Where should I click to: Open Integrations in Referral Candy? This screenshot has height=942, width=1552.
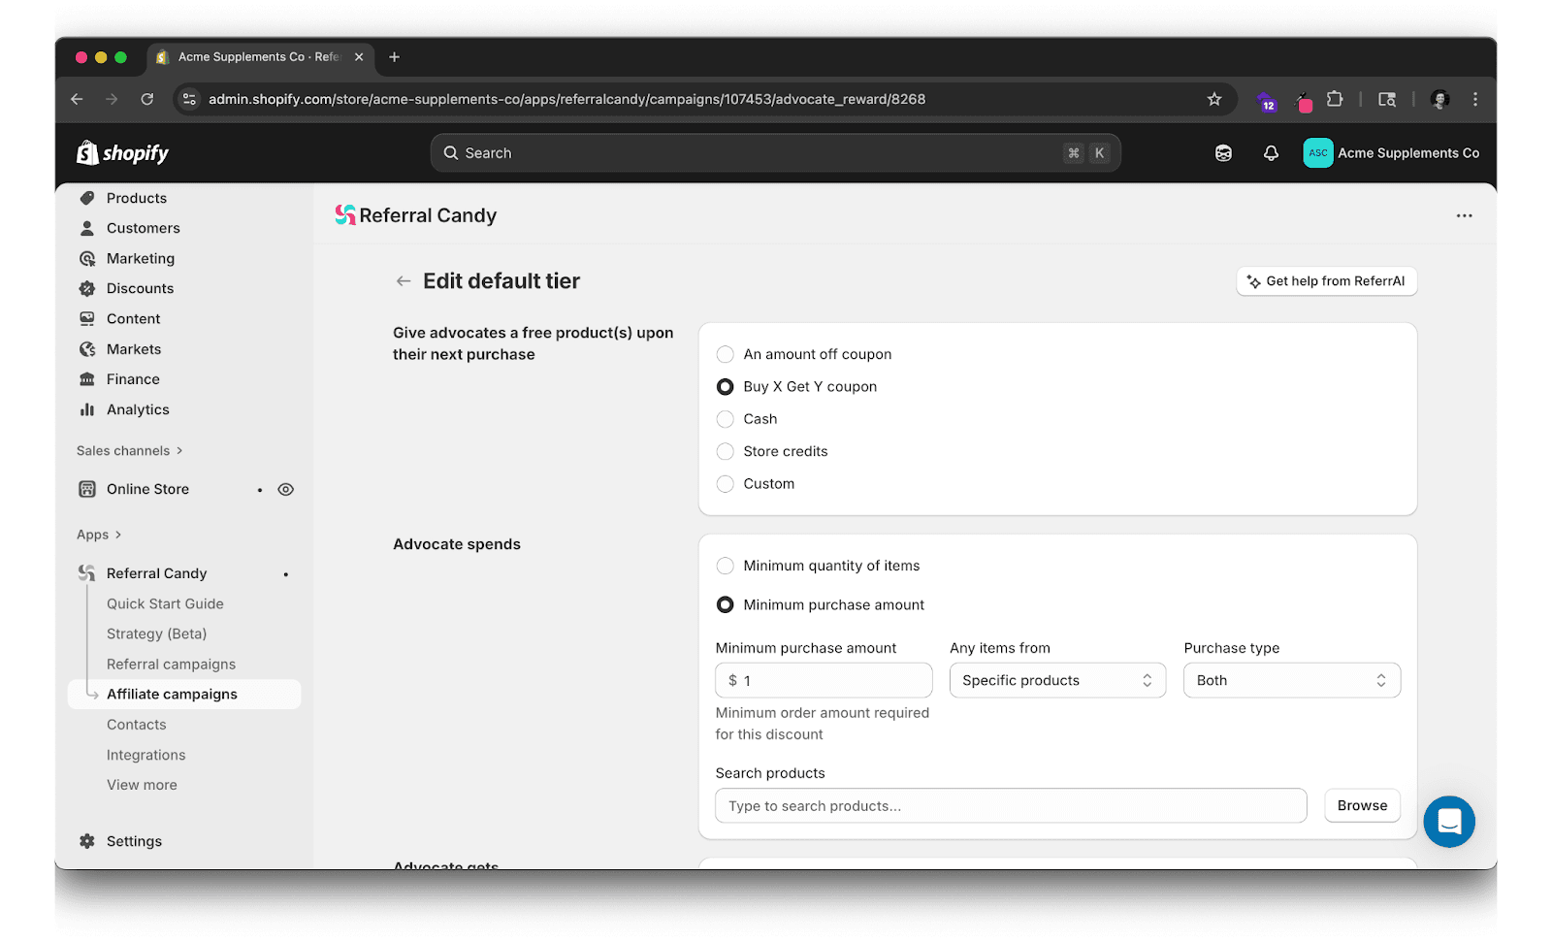coord(145,755)
